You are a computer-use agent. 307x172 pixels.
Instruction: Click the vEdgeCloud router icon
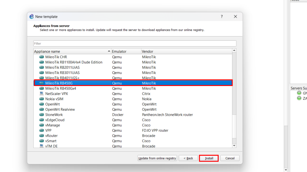point(42,120)
